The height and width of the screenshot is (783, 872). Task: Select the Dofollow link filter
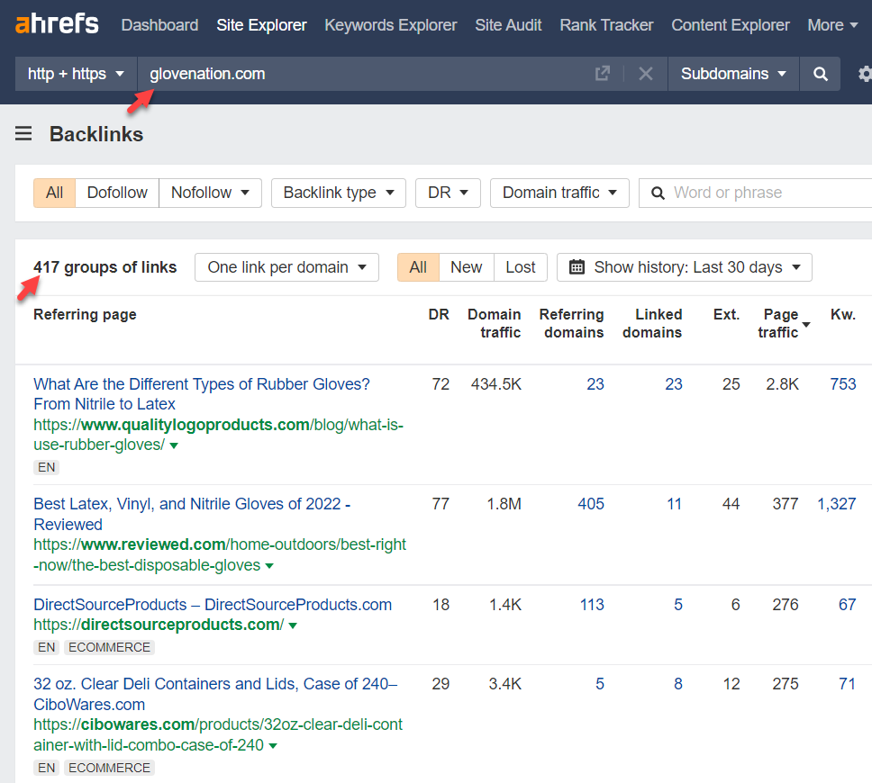coord(116,193)
